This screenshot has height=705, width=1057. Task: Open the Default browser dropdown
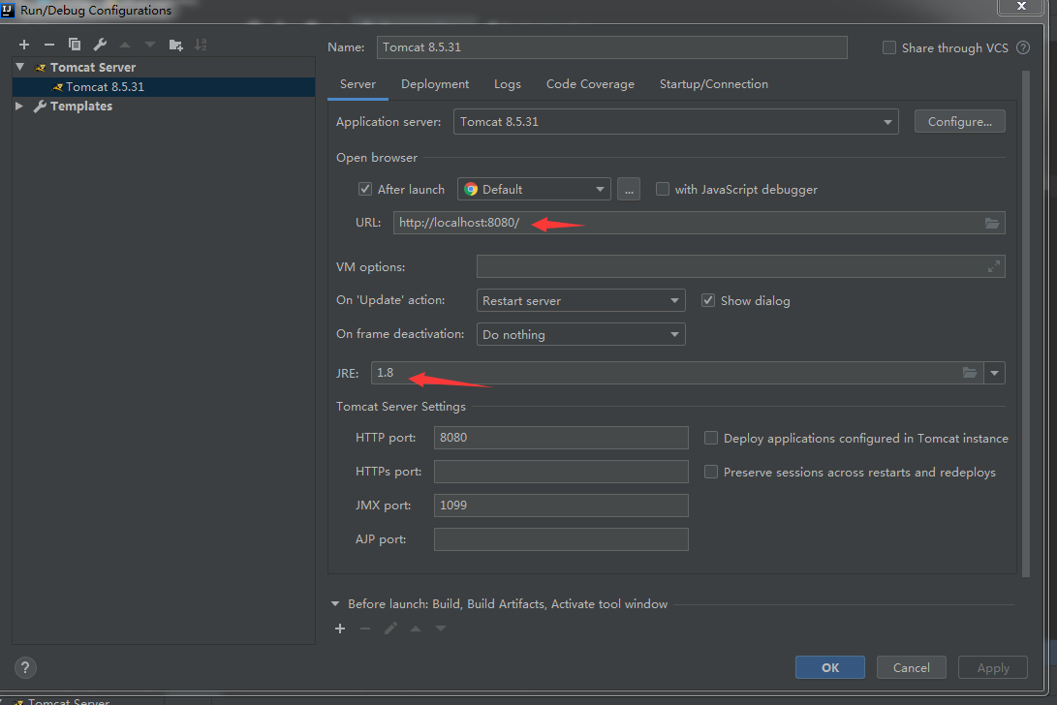point(534,190)
